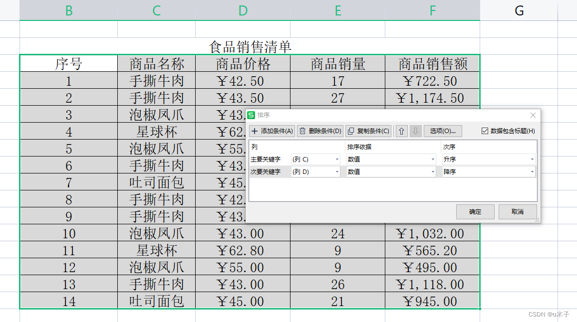Toggle 数据包含标题 checkbox

click(x=485, y=131)
